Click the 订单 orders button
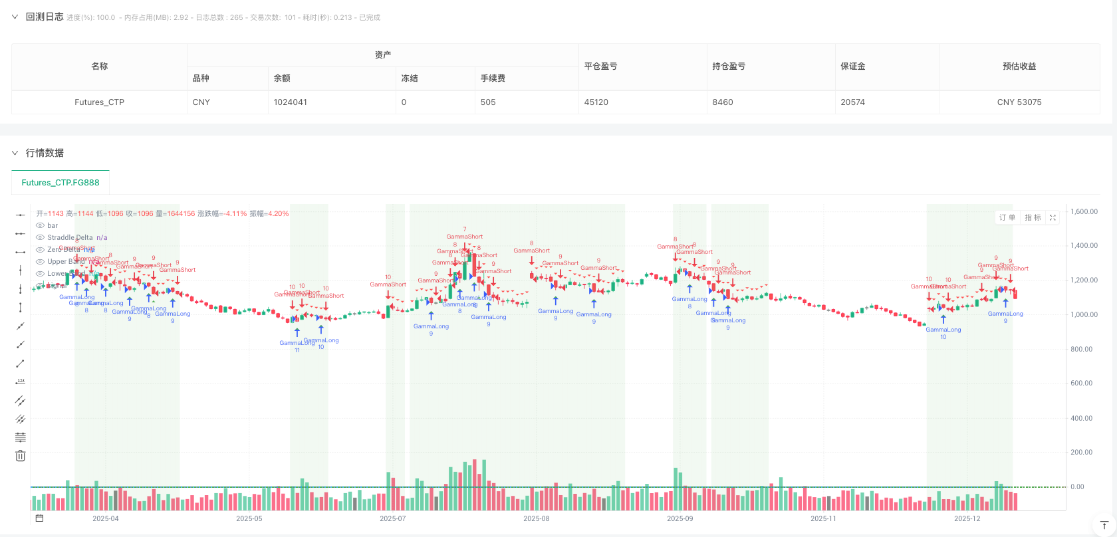1117x537 pixels. coord(1007,217)
